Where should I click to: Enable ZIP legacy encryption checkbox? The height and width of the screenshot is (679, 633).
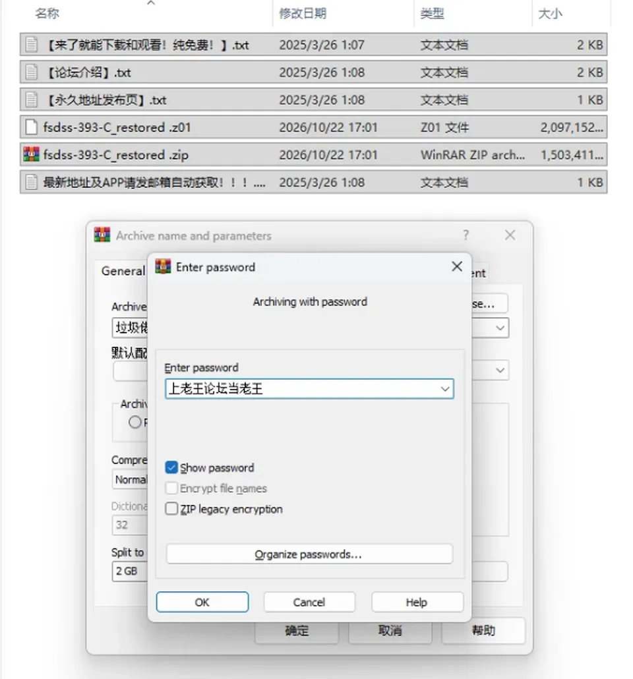coord(171,508)
